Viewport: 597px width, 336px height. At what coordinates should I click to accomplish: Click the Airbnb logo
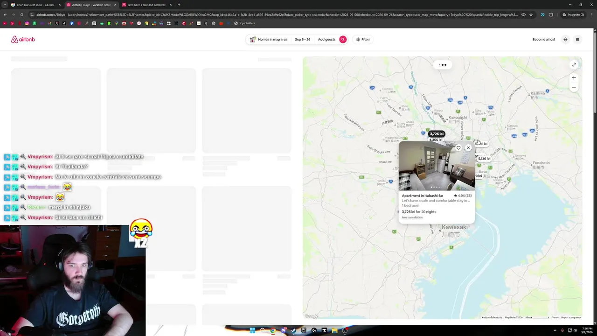click(23, 40)
